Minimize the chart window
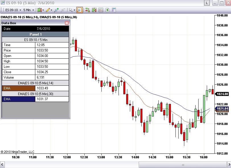This screenshot has width=231, height=168. click(x=215, y=3)
